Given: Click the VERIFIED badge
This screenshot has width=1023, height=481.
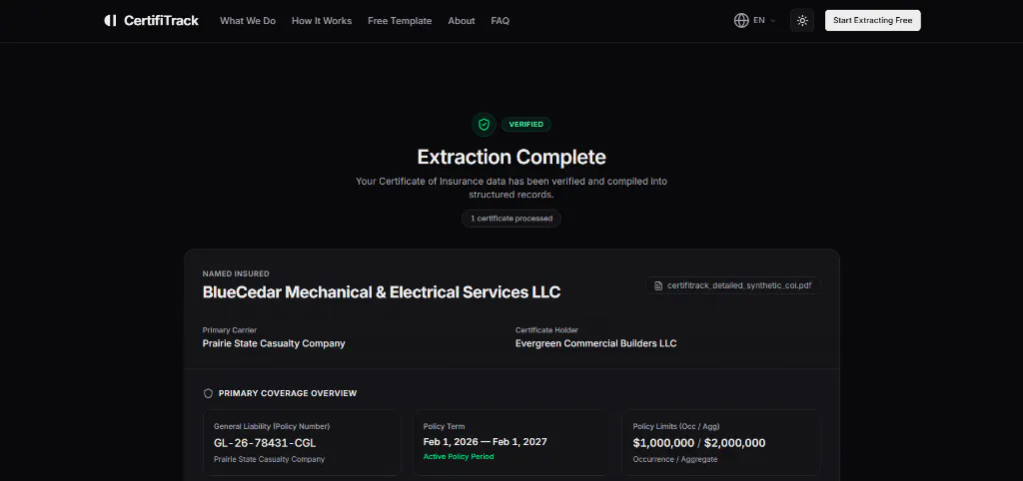Looking at the screenshot, I should 525,124.
